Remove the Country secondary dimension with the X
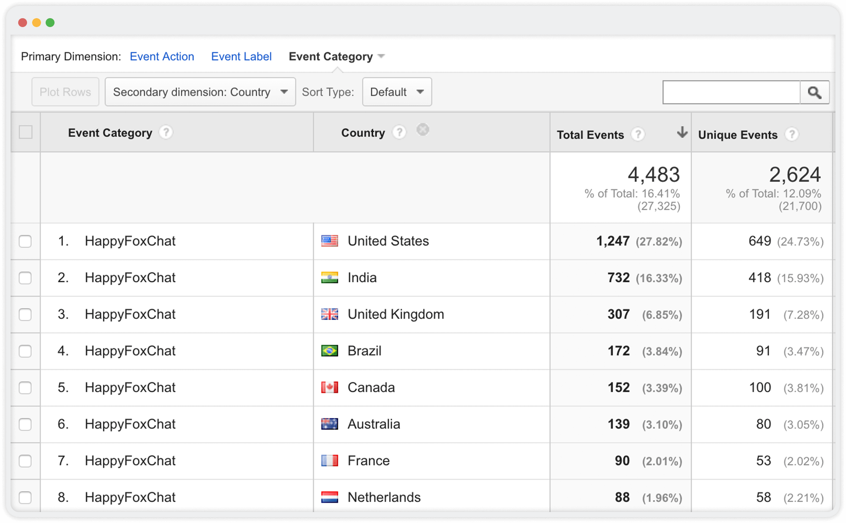The height and width of the screenshot is (523, 846). 423,130
